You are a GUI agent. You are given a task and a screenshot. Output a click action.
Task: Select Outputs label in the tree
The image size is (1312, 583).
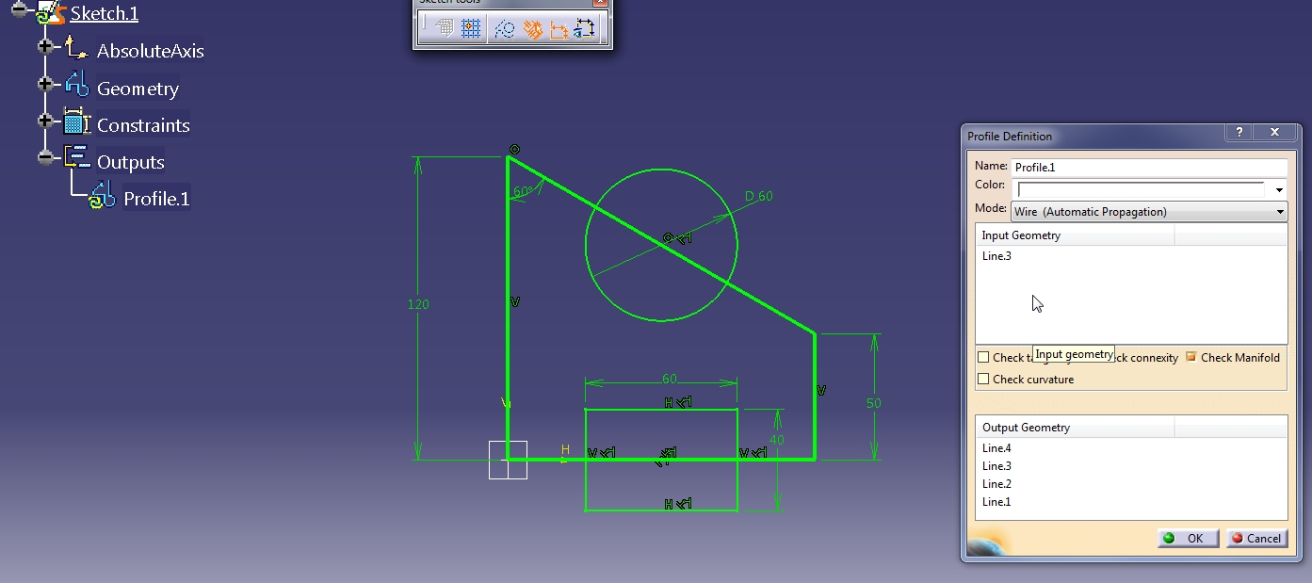coord(131,162)
